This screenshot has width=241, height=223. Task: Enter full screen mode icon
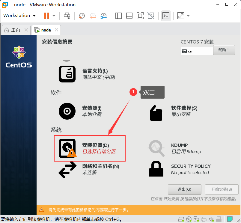click(x=140, y=16)
